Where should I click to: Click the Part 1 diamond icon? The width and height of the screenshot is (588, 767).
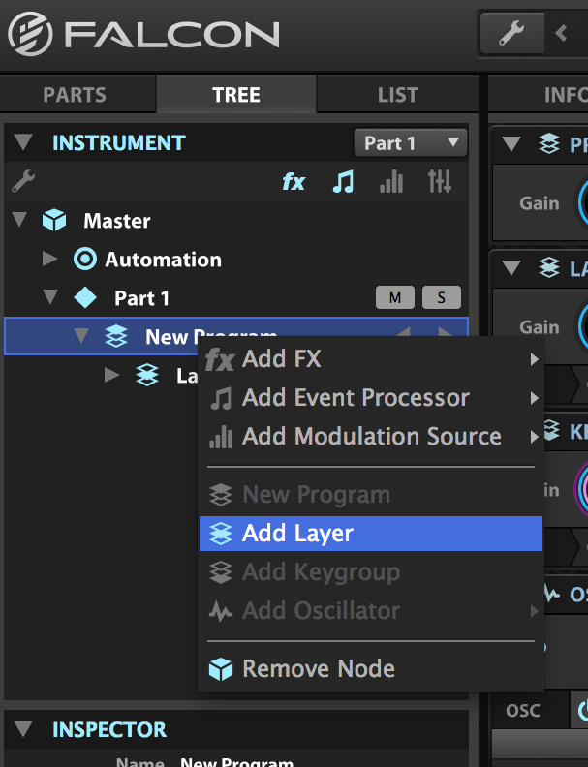pos(85,297)
